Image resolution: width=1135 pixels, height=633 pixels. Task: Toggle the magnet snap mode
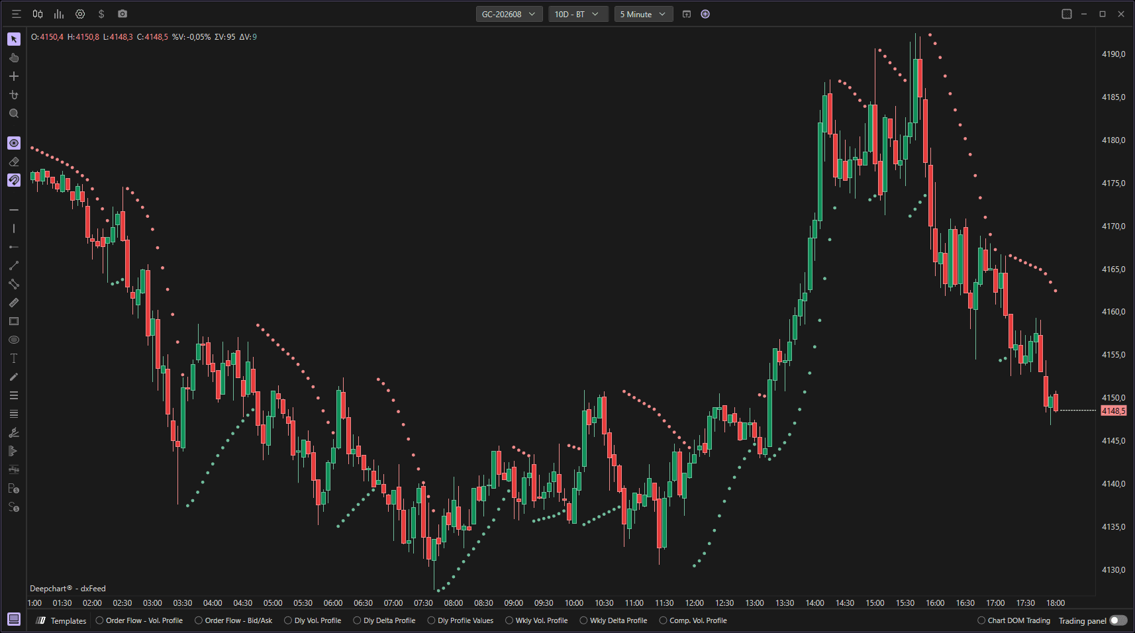coord(14,180)
